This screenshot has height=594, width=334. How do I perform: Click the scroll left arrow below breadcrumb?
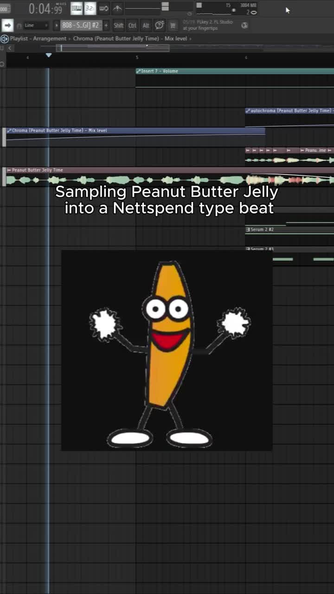pyautogui.click(x=9, y=48)
